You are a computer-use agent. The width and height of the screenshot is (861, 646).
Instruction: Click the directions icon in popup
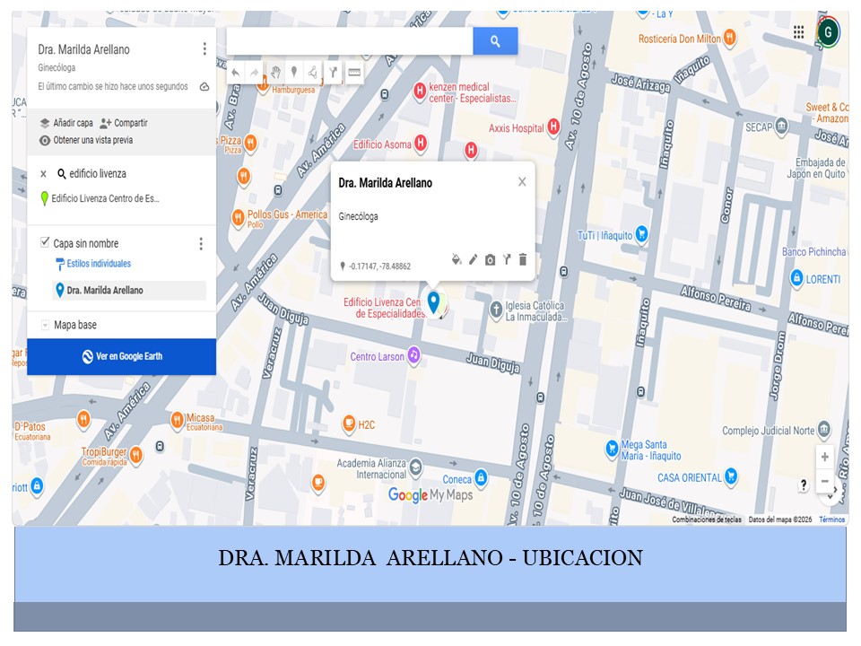pos(506,259)
